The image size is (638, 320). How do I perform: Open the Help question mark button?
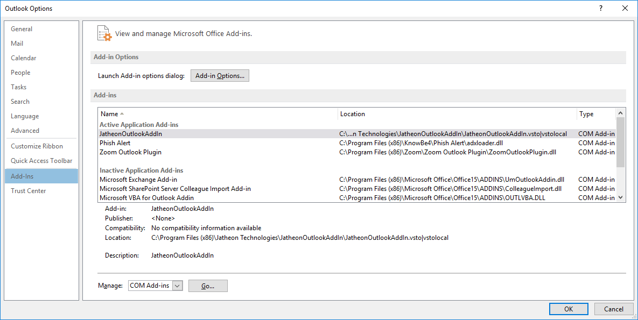pos(600,8)
